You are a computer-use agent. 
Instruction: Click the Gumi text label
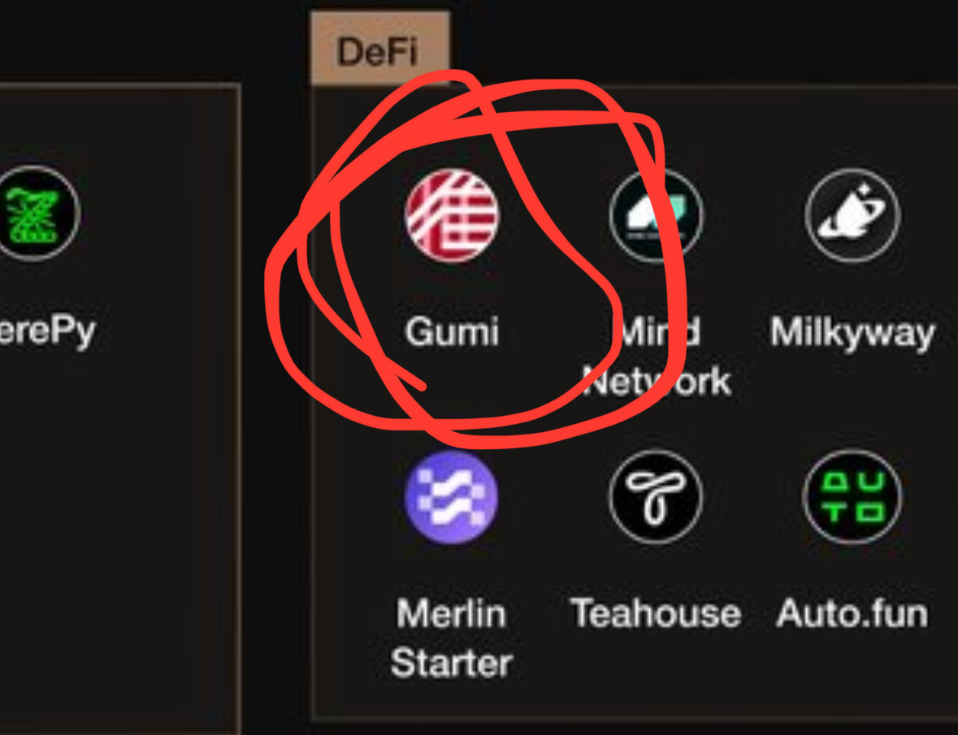452,331
